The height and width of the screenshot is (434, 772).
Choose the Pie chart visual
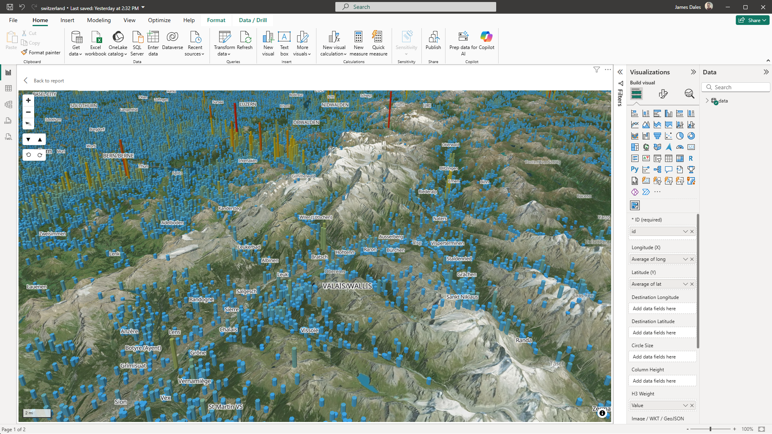(680, 136)
